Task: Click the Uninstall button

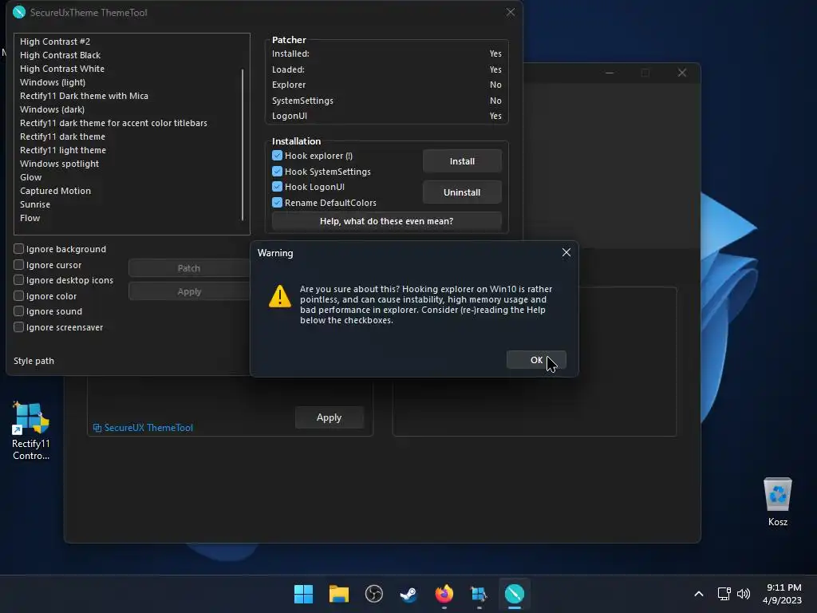Action: pyautogui.click(x=462, y=192)
